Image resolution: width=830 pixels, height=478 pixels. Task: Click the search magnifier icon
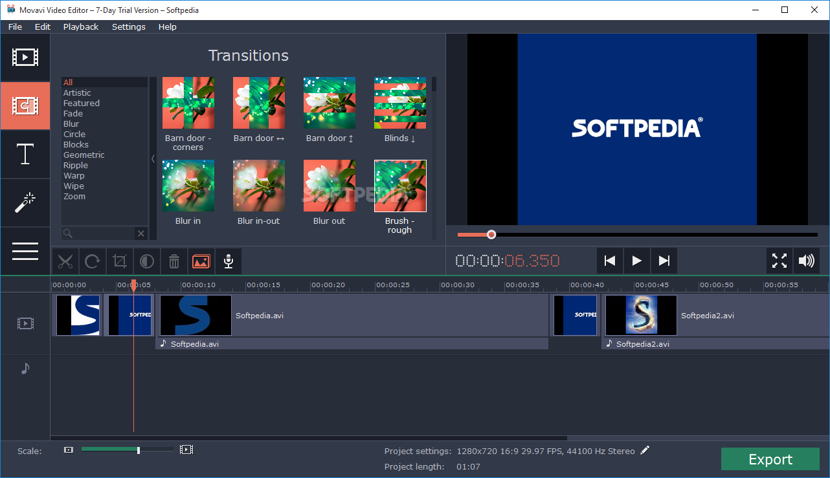pyautogui.click(x=68, y=234)
